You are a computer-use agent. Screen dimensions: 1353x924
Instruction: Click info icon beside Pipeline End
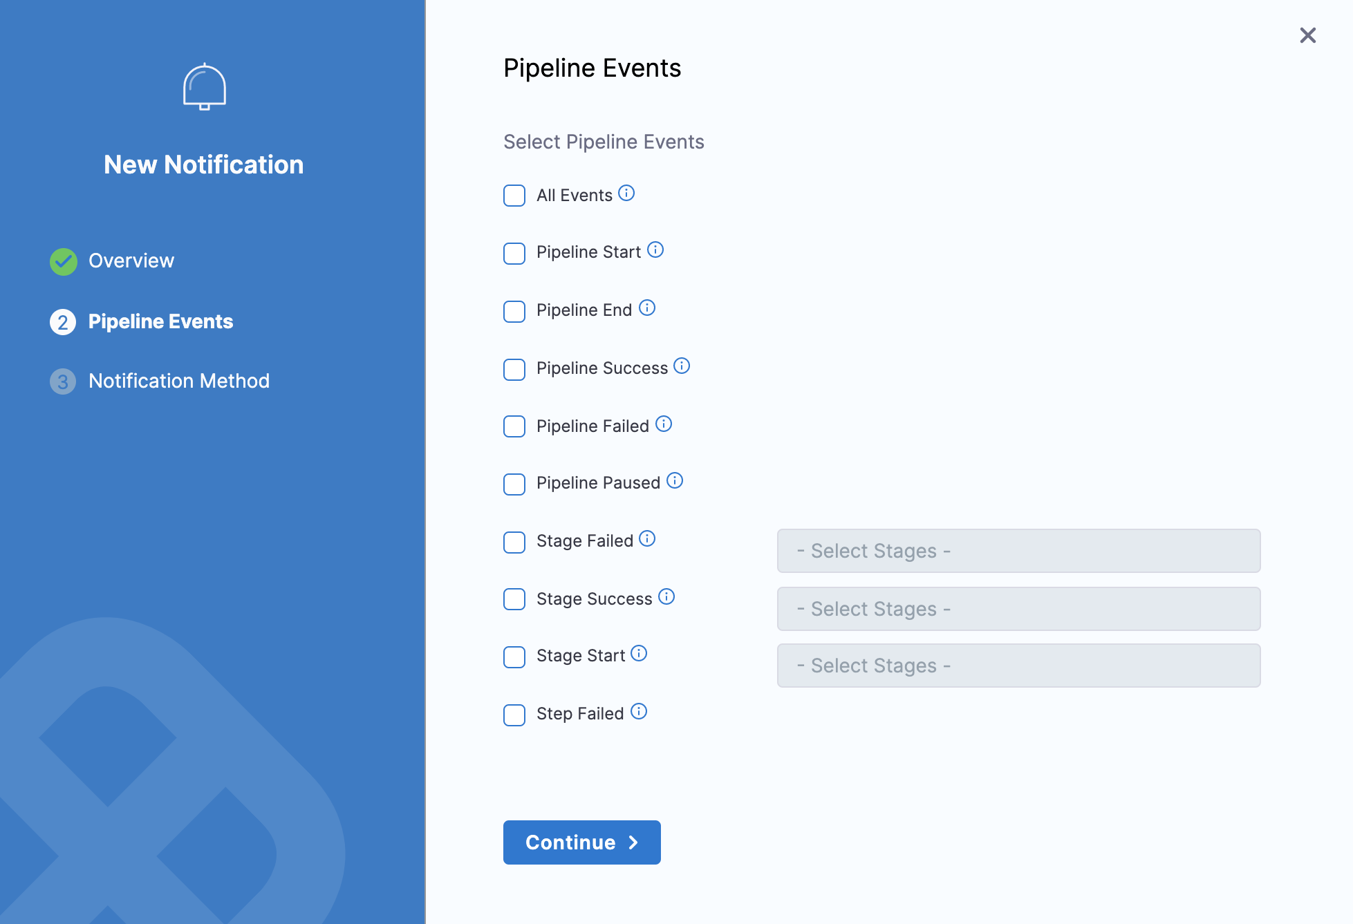point(647,308)
